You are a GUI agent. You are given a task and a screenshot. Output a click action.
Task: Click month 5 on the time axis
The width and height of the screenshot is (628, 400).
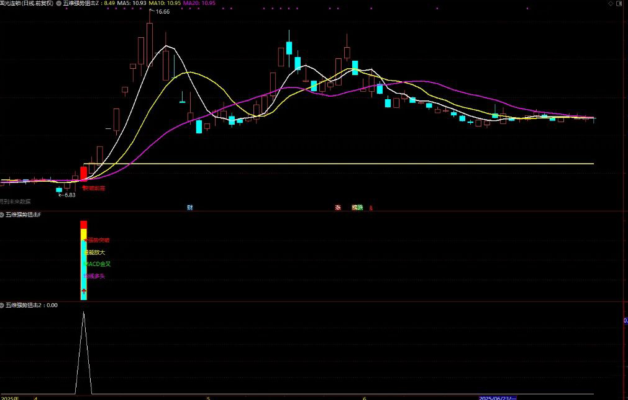pos(209,398)
